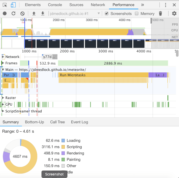
Task: Click the last dark filmstrip thumbnail before page render
Action: tap(139, 44)
